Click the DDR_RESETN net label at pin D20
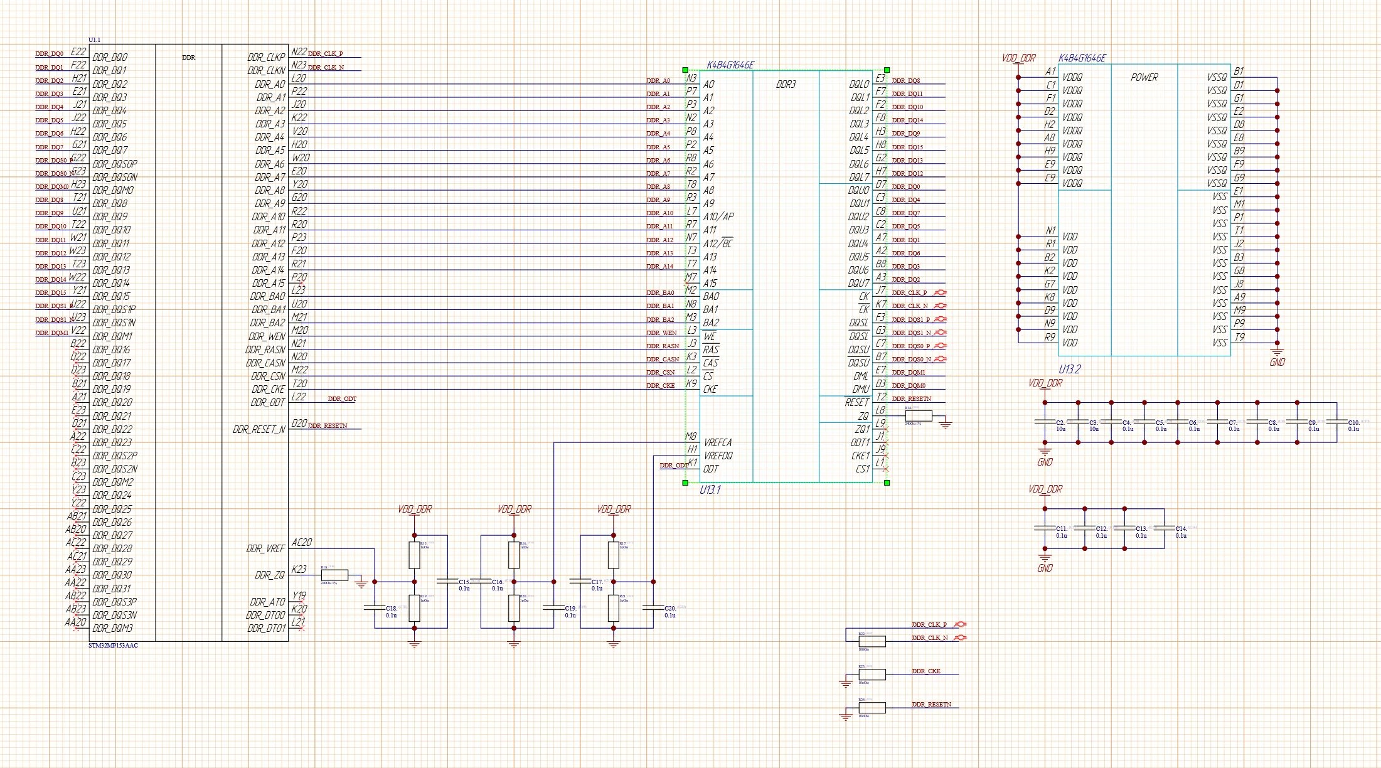 click(328, 425)
